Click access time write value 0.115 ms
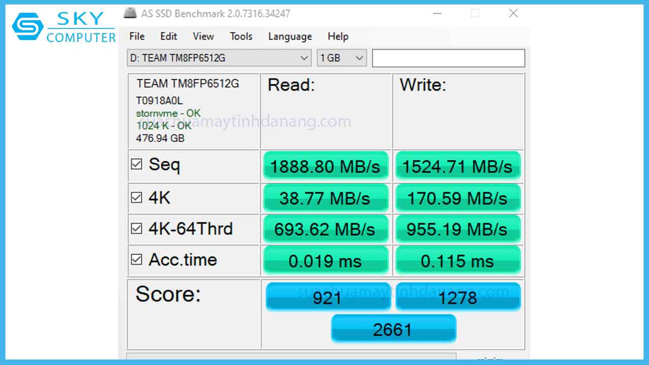Screen dimensions: 649x365 [x=458, y=261]
